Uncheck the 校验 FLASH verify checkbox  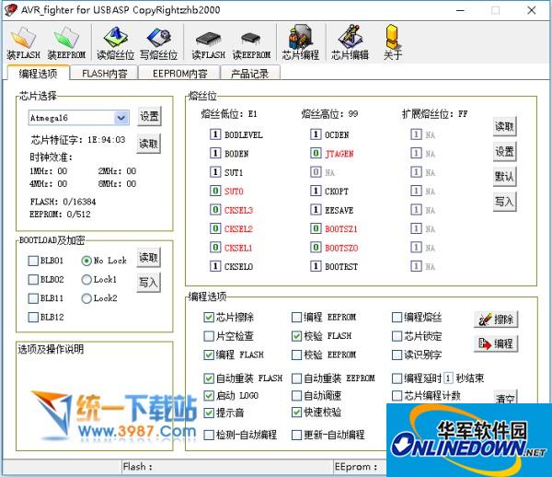coord(297,336)
